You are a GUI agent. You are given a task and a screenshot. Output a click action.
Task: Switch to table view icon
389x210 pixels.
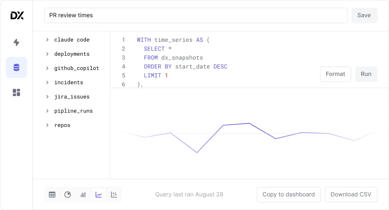(x=52, y=195)
